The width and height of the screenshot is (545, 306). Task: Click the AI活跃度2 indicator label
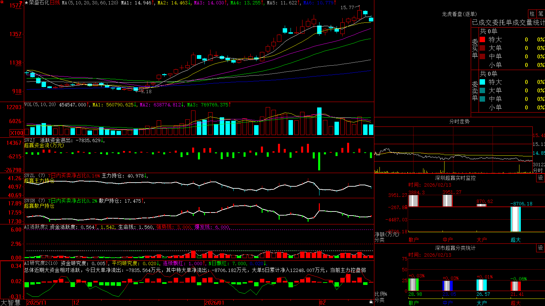click(x=36, y=227)
